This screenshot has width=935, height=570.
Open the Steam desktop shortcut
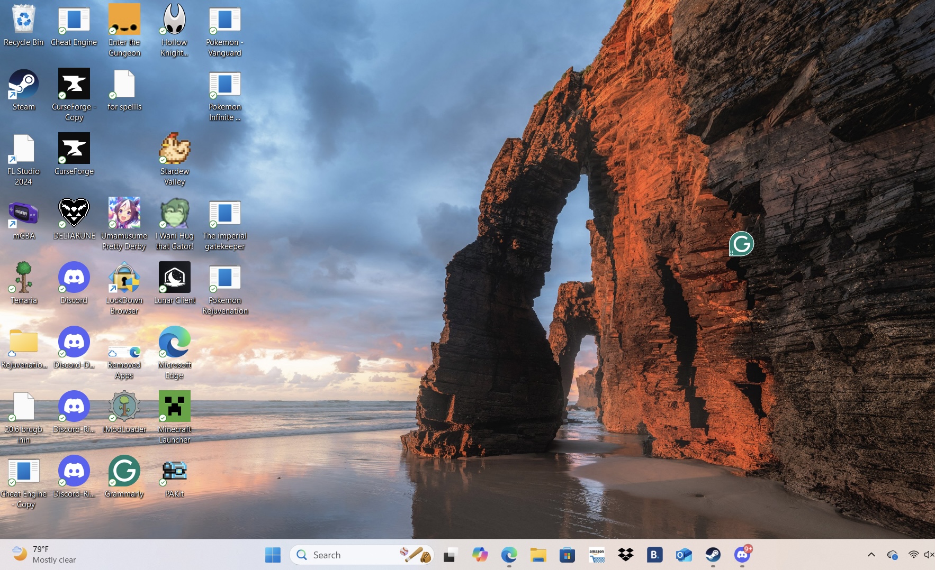tap(23, 85)
